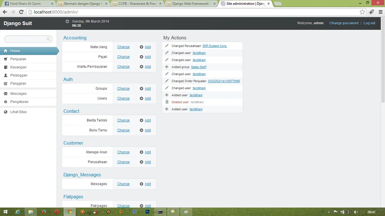Click Change for Mata Uang

123,47
